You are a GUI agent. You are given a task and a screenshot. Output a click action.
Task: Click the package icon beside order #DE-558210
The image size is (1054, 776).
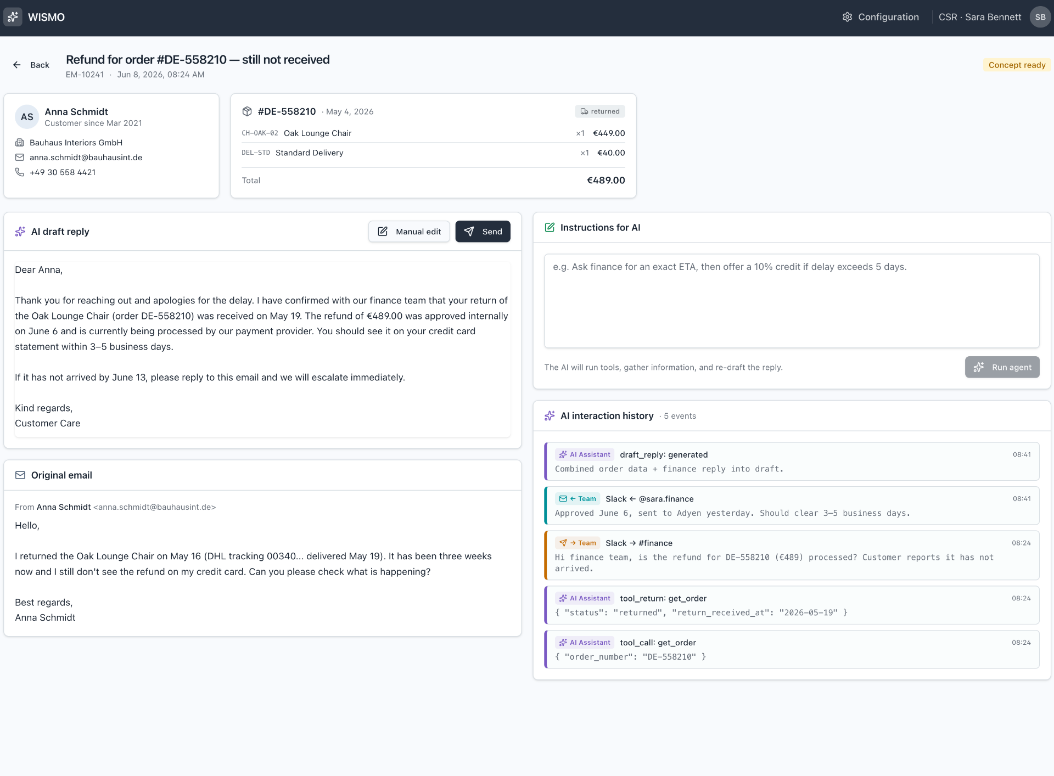tap(247, 111)
